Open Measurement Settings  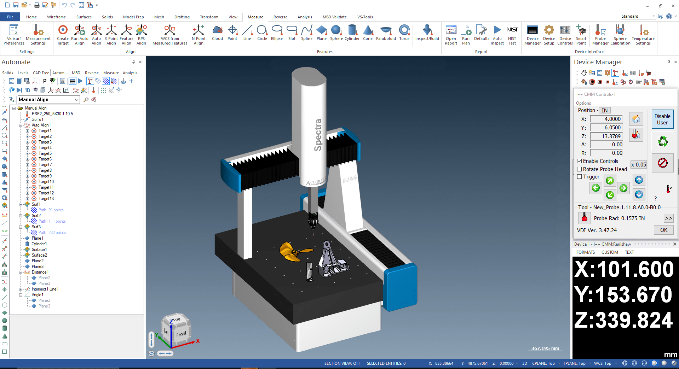38,35
